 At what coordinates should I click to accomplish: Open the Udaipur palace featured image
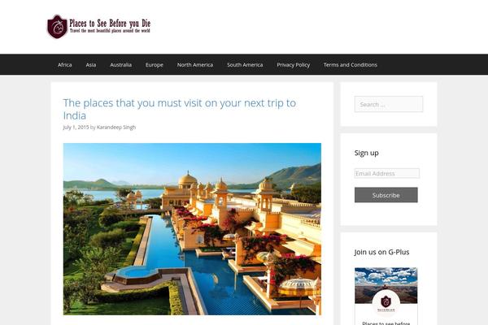point(192,229)
